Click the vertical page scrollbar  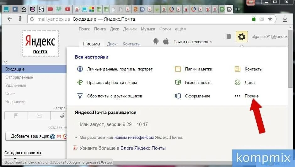tap(290, 58)
